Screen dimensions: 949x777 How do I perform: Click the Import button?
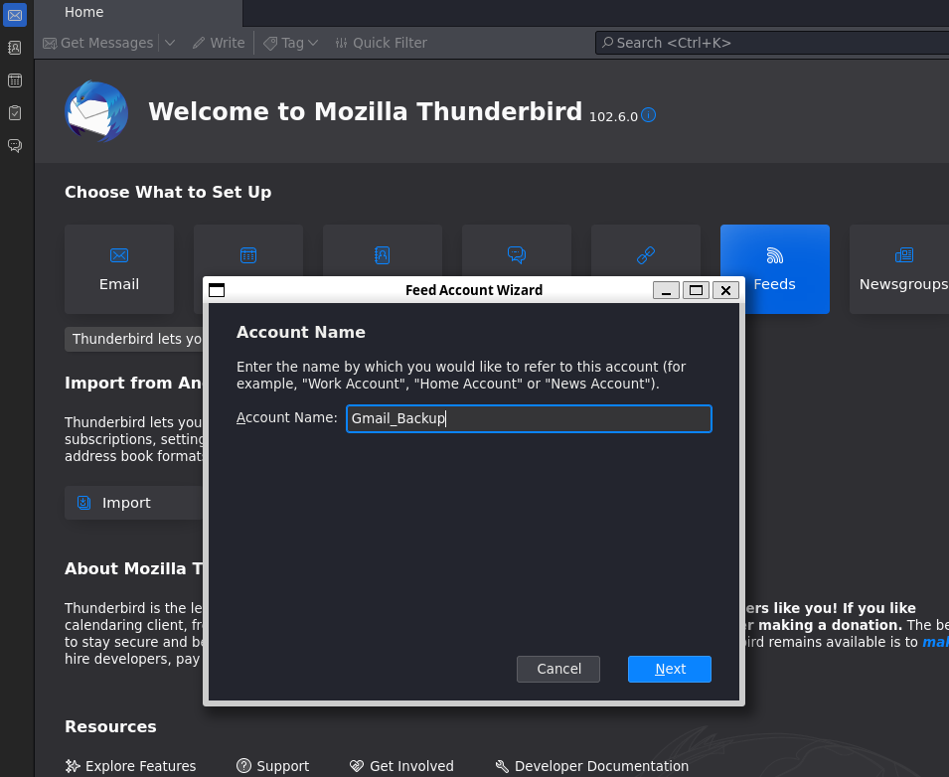[x=134, y=503]
